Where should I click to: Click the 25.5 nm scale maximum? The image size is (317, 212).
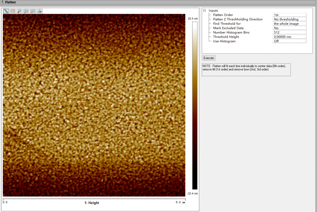(x=193, y=19)
